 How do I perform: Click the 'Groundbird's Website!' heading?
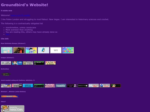(24, 5)
